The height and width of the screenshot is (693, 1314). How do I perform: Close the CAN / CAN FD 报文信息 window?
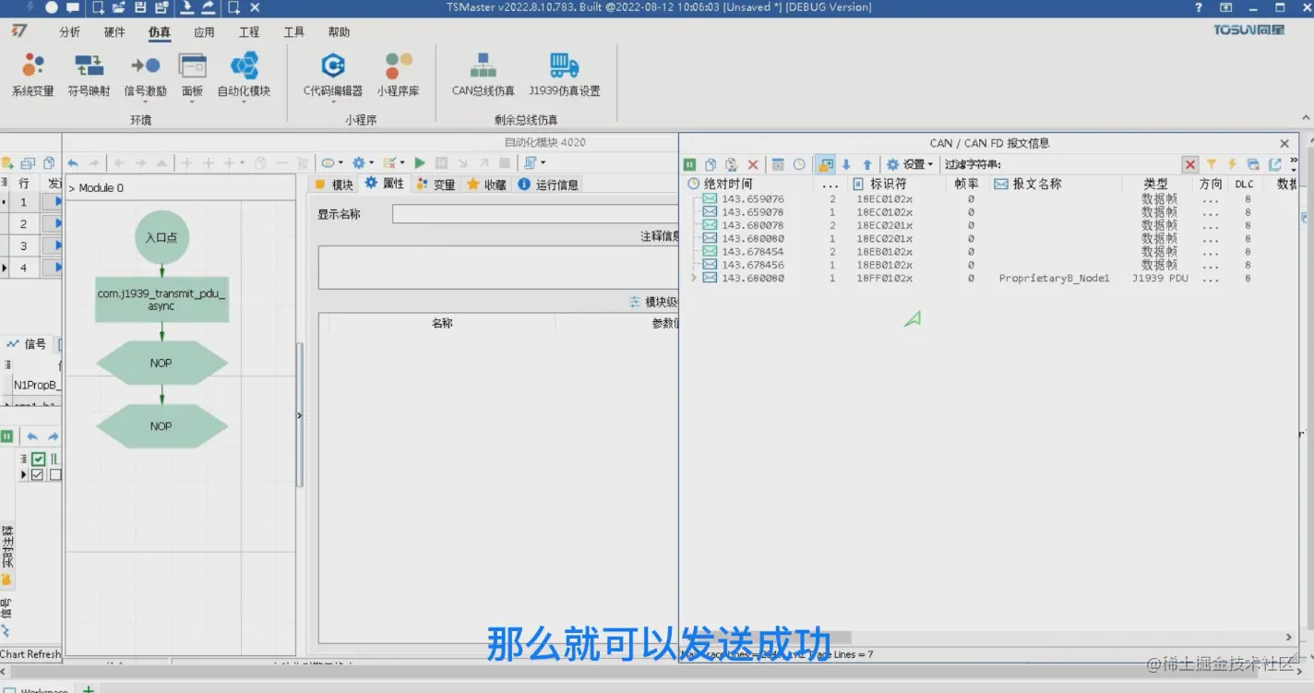tap(1284, 144)
